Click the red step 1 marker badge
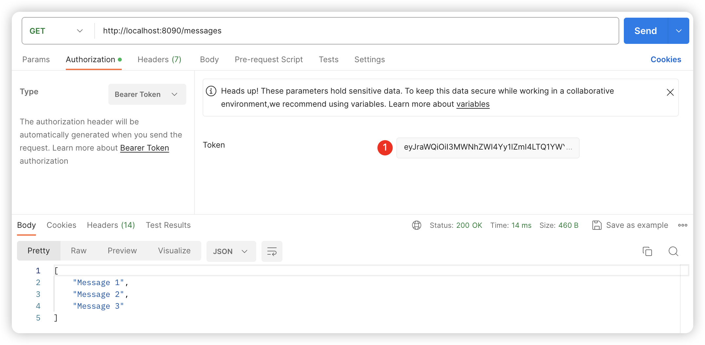The width and height of the screenshot is (705, 345). tap(385, 148)
